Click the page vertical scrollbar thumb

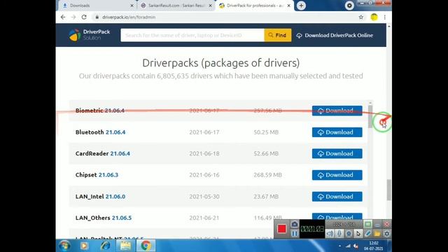(389, 190)
